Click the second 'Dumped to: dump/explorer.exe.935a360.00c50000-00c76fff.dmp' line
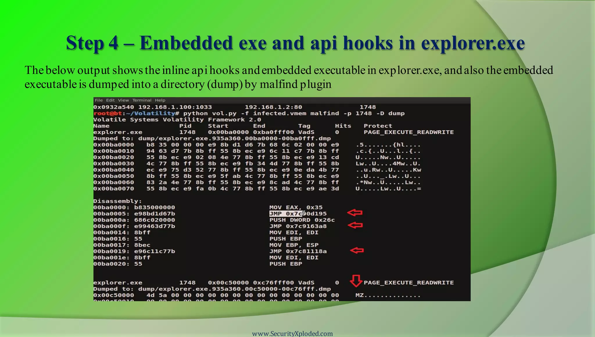595x337 pixels. [x=212, y=289]
